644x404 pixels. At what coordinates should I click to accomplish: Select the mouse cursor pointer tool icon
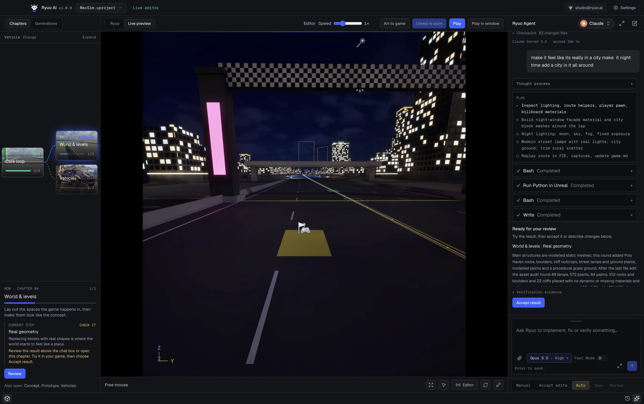click(x=444, y=385)
